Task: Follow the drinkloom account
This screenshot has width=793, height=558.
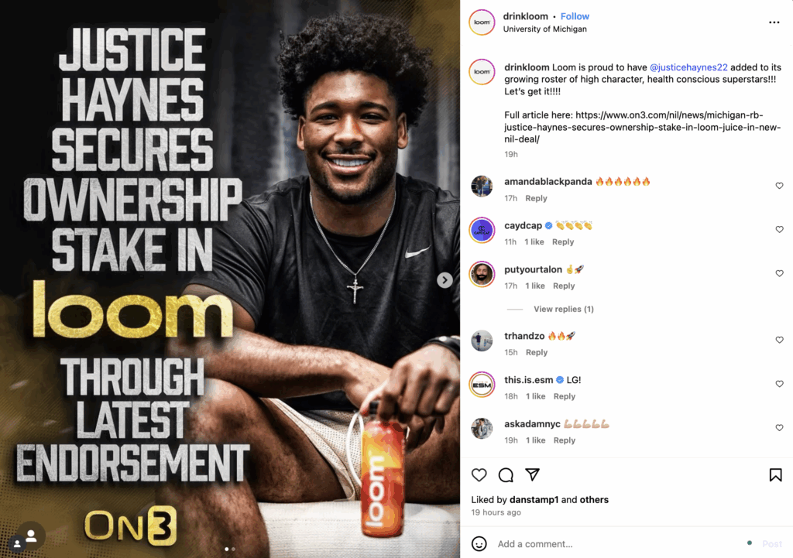Action: 575,16
